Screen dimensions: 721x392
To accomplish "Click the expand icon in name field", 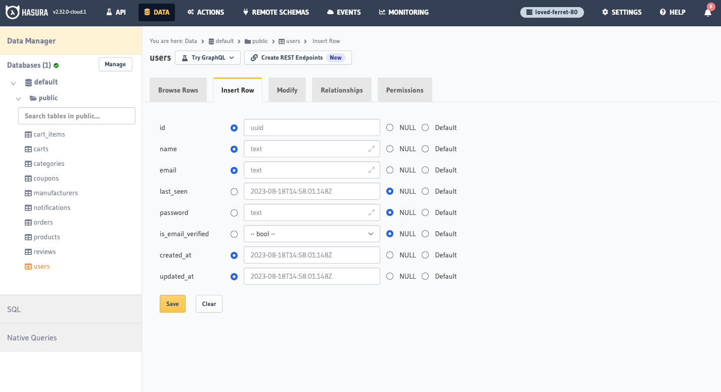I will (x=372, y=149).
